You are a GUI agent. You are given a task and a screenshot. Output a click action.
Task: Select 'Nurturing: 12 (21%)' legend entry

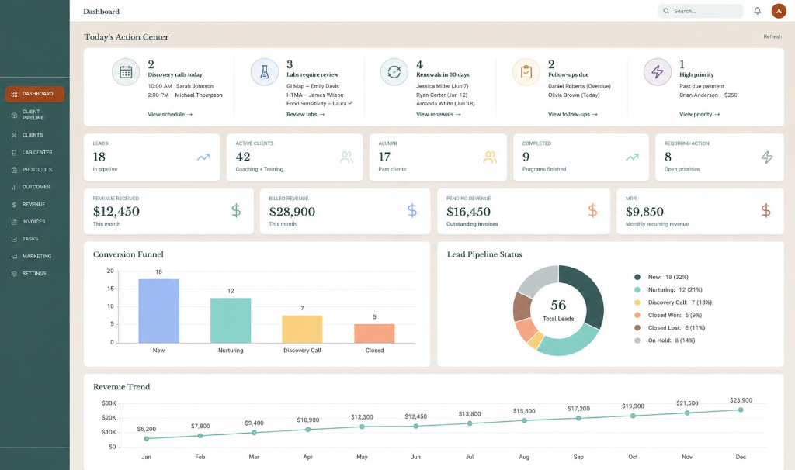(668, 290)
